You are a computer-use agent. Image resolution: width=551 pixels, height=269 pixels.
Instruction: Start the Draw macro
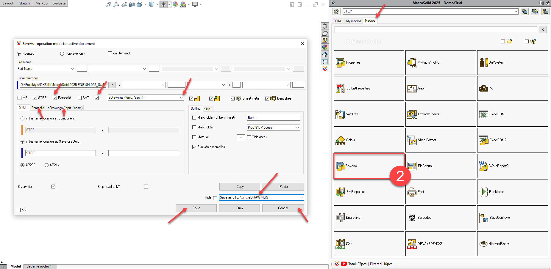[441, 88]
